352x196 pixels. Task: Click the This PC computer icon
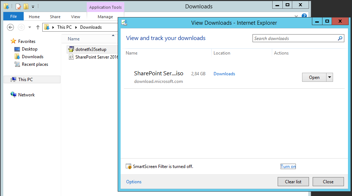coord(13,79)
